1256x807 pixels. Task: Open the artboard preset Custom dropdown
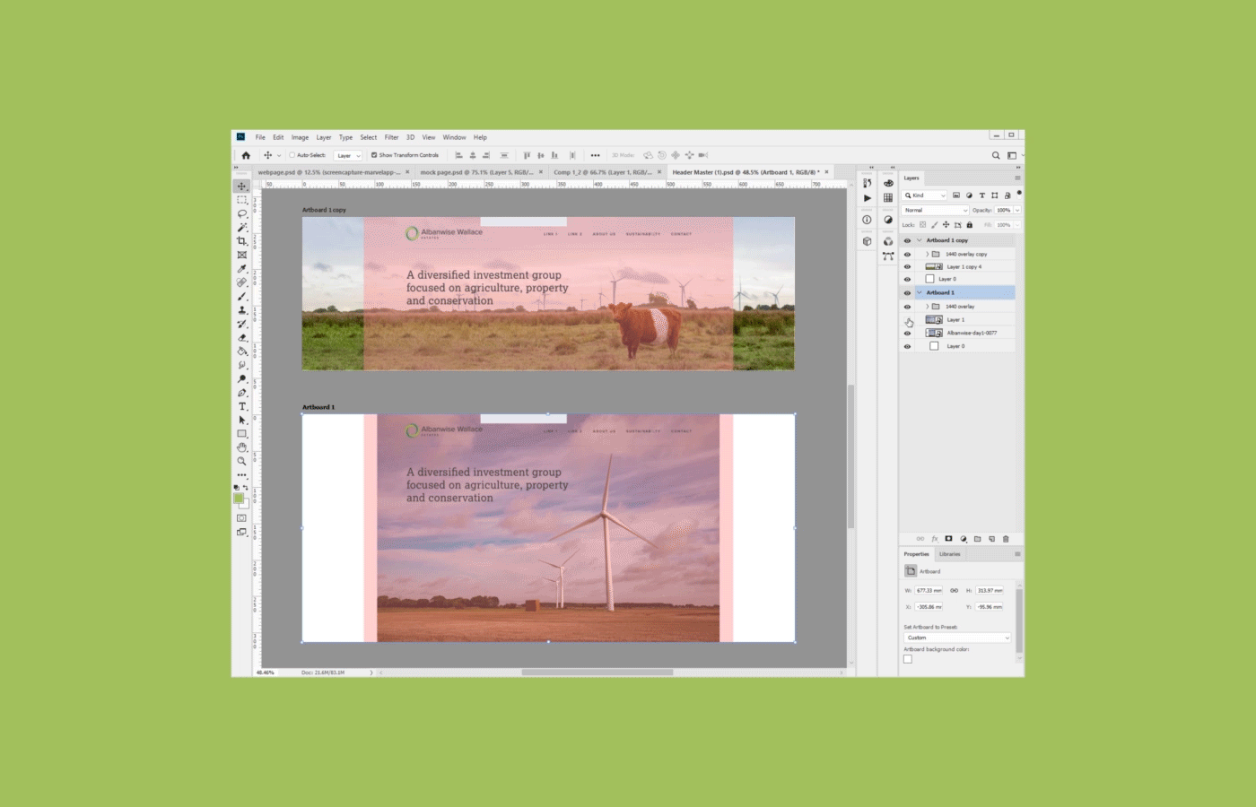957,638
